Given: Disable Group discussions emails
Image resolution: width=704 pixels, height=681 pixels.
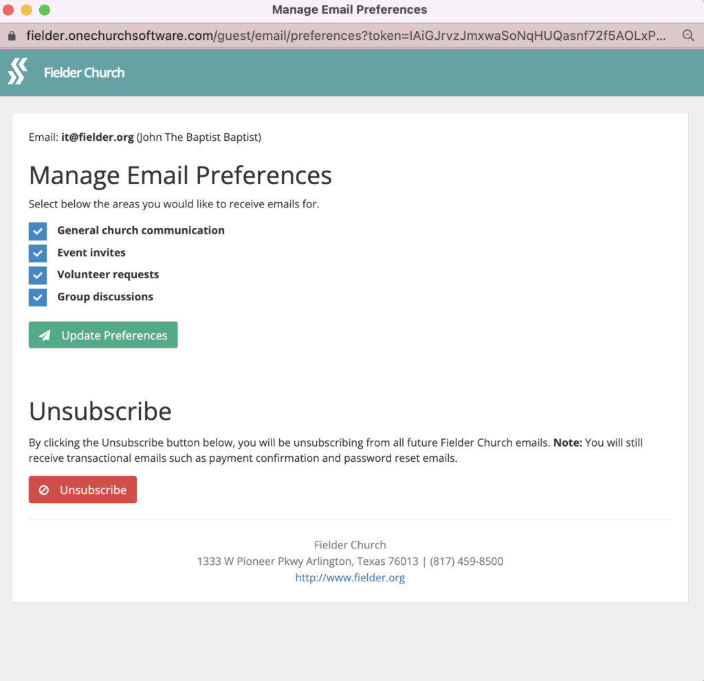Looking at the screenshot, I should point(37,297).
